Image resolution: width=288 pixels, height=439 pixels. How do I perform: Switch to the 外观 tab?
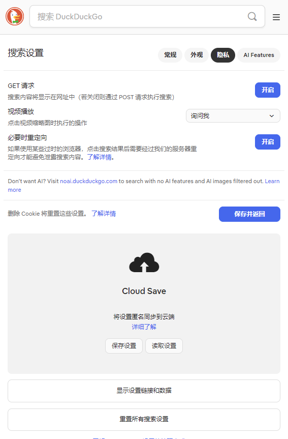click(x=197, y=55)
